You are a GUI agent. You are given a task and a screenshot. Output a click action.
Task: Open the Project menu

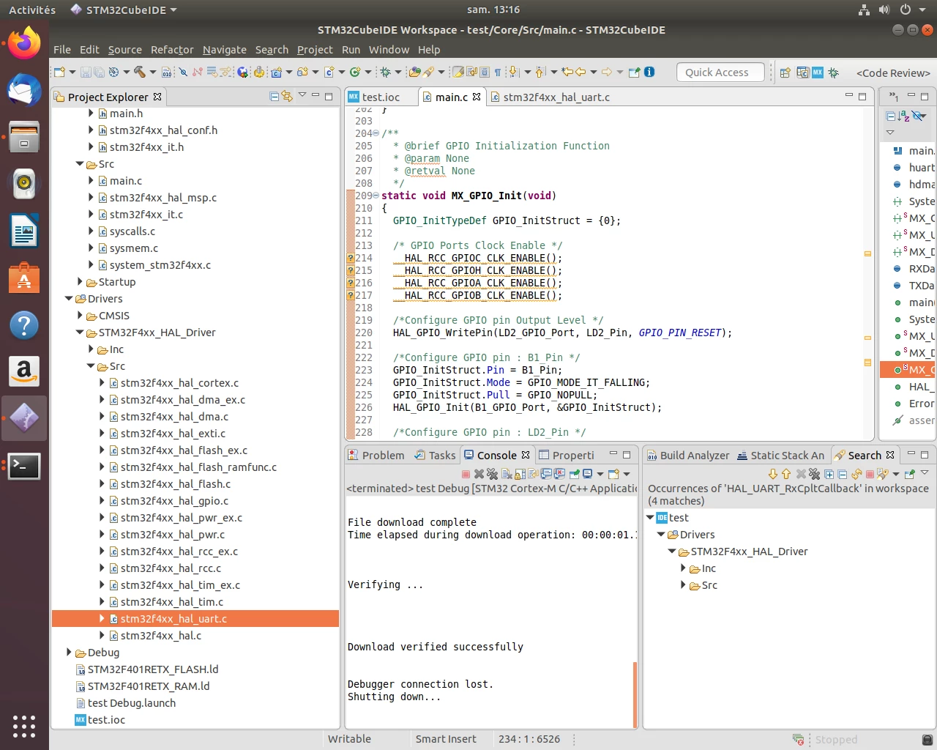[315, 49]
